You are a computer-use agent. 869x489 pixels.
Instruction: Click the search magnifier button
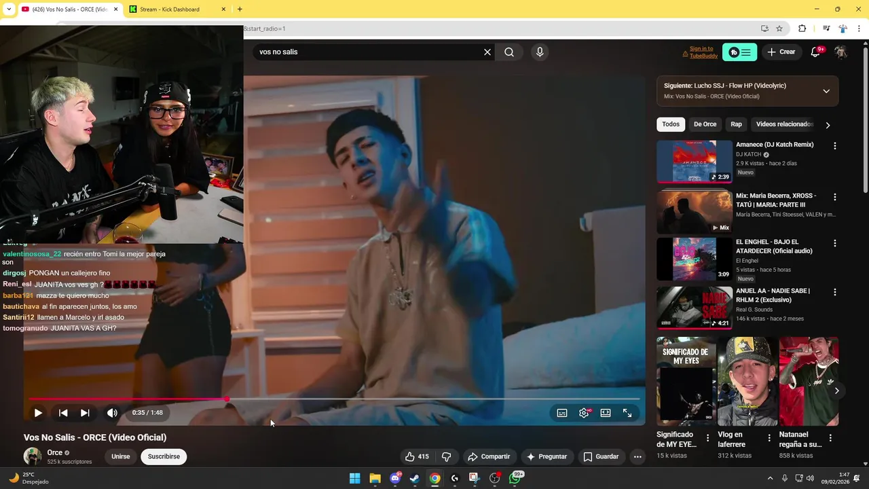pyautogui.click(x=509, y=52)
